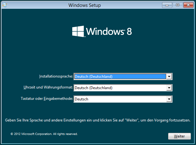Screen dimensions: 196x145
Task: Click the instruction text starting "Geben Sie Ihre Sprache"
Action: [98, 120]
